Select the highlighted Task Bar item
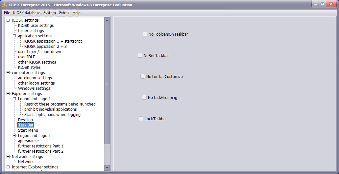Screen dimensions: 339x174 [x=26, y=125]
